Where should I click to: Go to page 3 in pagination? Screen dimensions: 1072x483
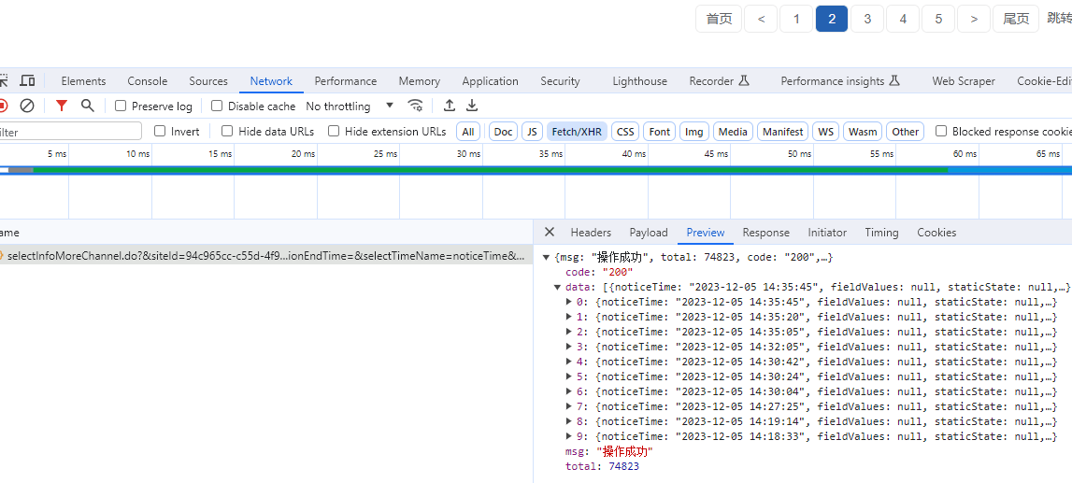867,19
